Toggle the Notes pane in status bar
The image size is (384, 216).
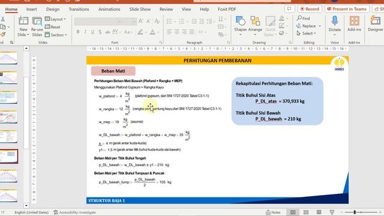[274, 212]
